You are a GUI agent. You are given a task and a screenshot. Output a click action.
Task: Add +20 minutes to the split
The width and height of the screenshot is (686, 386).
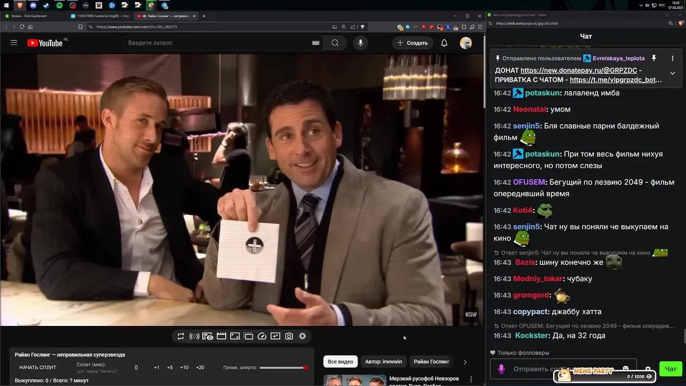coord(200,367)
